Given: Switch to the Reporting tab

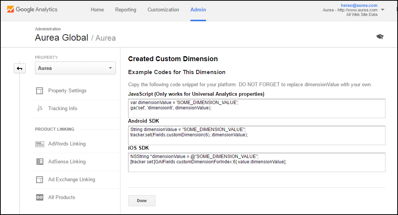Looking at the screenshot, I should [126, 9].
